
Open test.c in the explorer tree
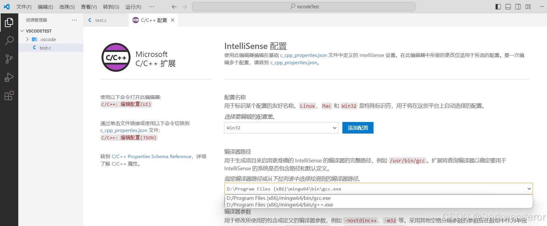pyautogui.click(x=51, y=48)
